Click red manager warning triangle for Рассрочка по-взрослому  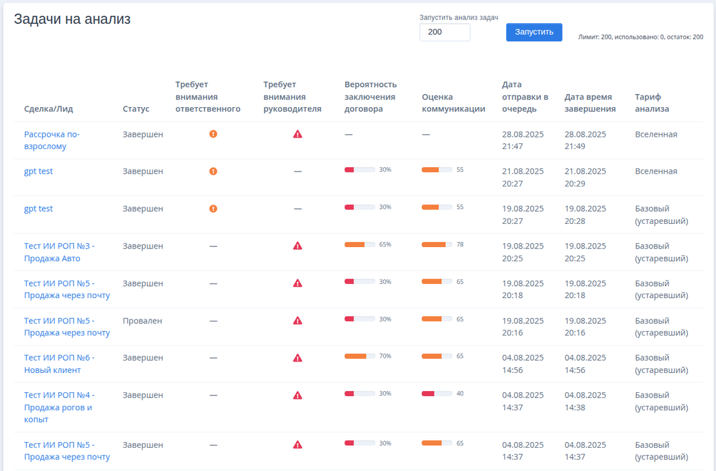click(297, 134)
